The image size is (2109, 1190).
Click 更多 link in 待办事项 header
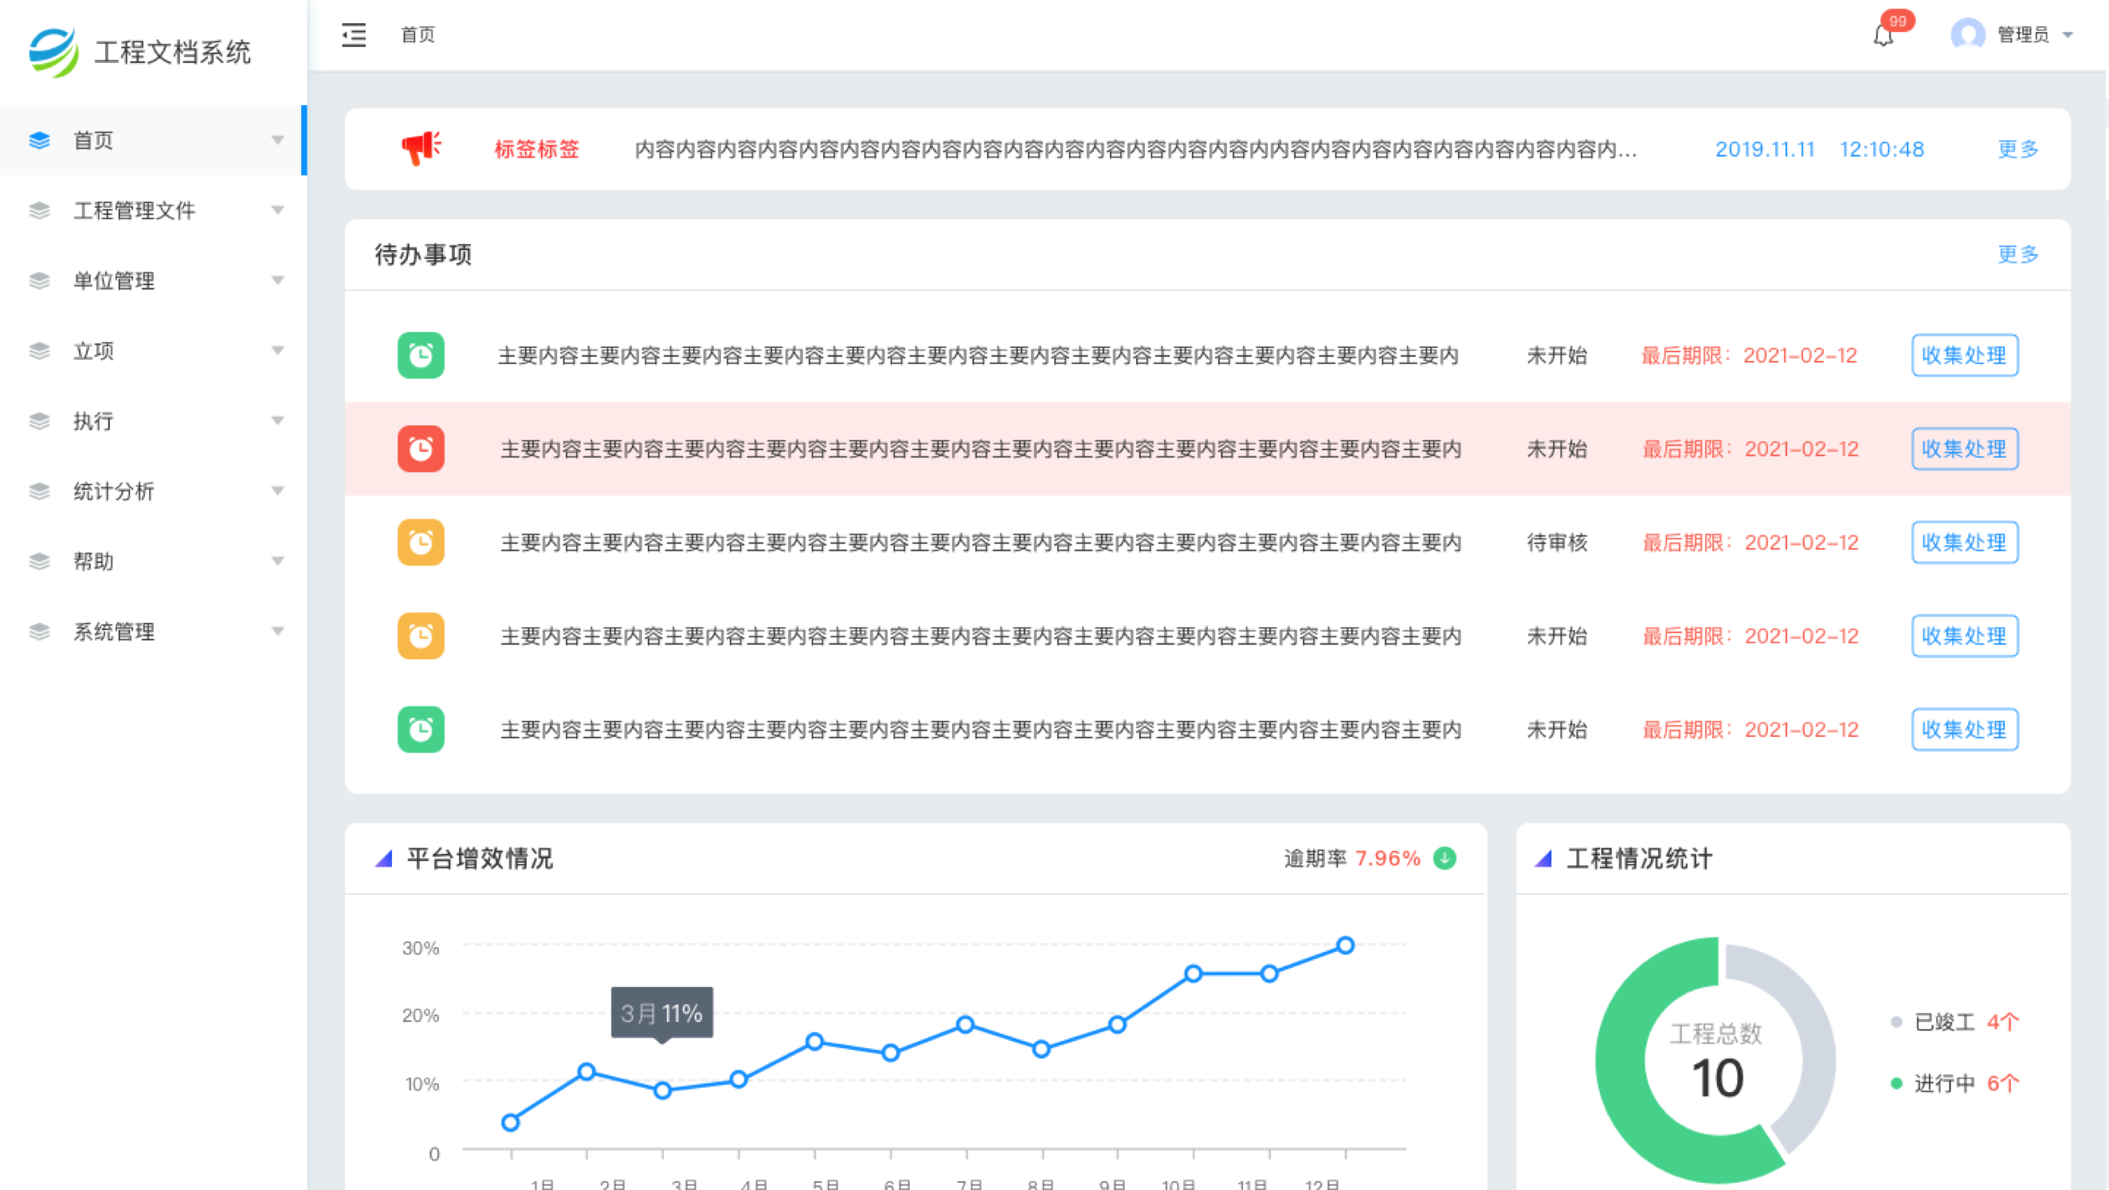click(x=2017, y=255)
